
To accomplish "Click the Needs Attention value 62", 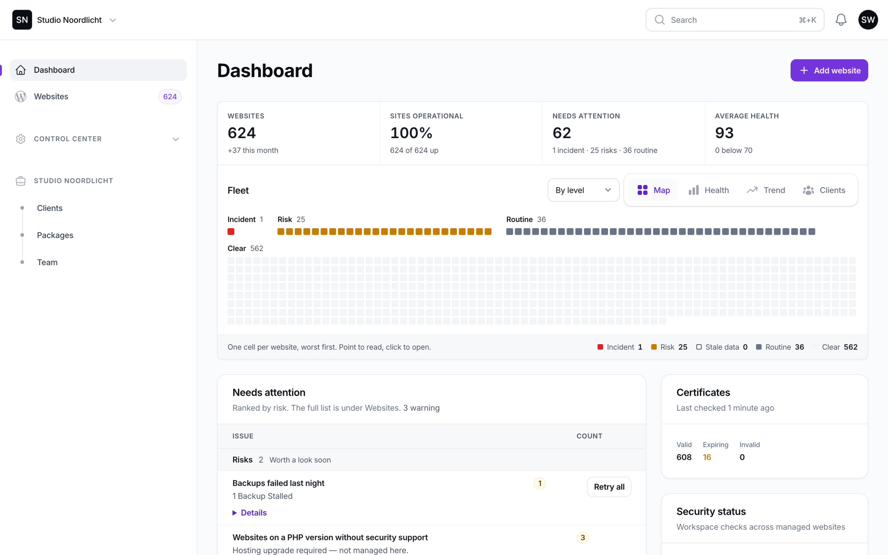I will pyautogui.click(x=562, y=133).
